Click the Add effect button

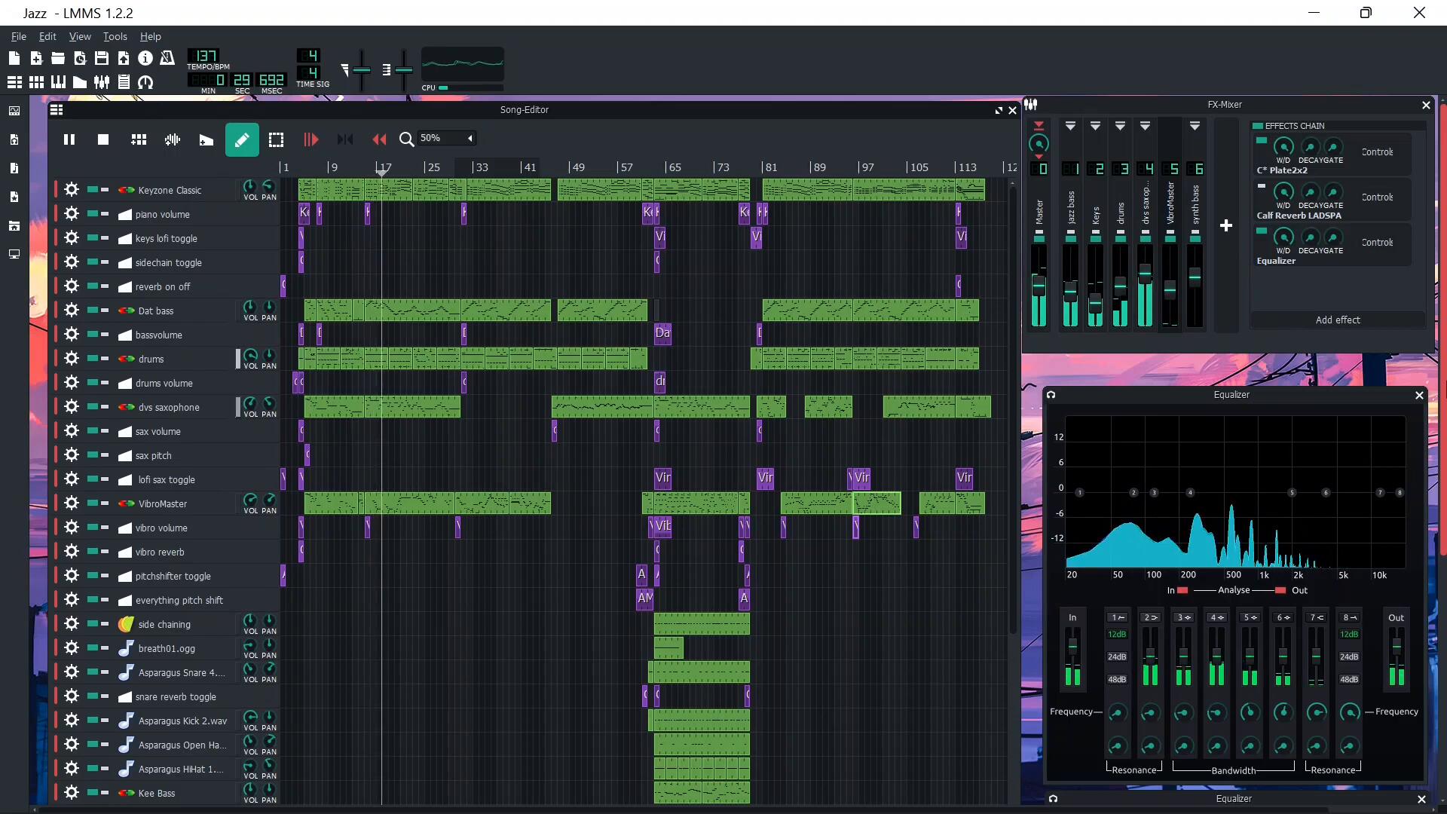(x=1337, y=320)
